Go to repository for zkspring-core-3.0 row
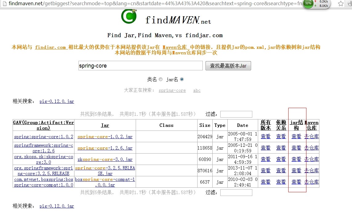 point(312,159)
